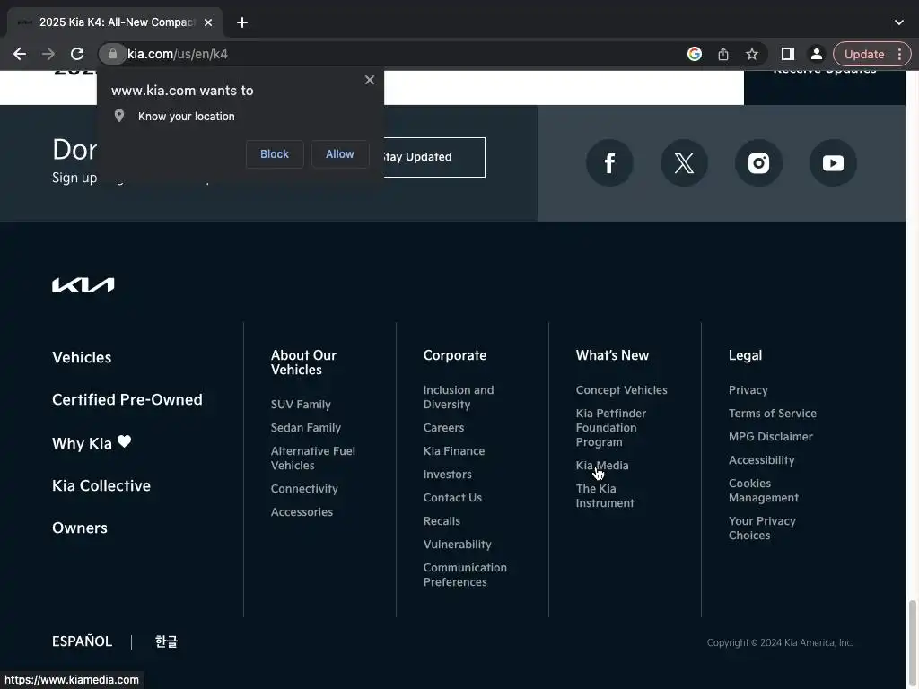Open the Recalls link
This screenshot has width=919, height=689.
click(442, 521)
